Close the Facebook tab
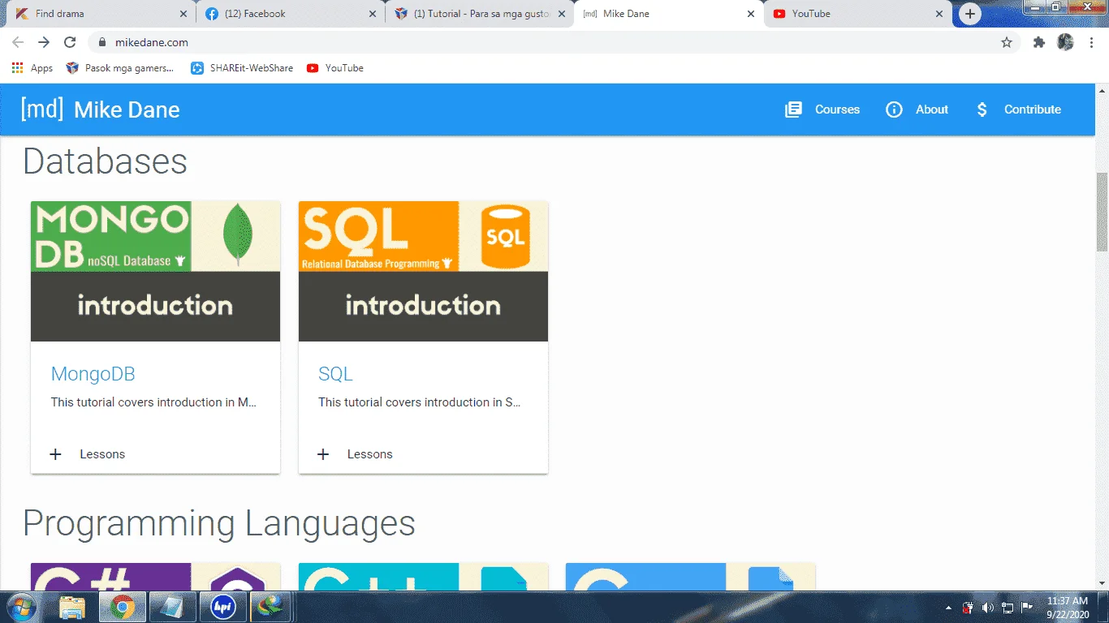 pyautogui.click(x=373, y=14)
